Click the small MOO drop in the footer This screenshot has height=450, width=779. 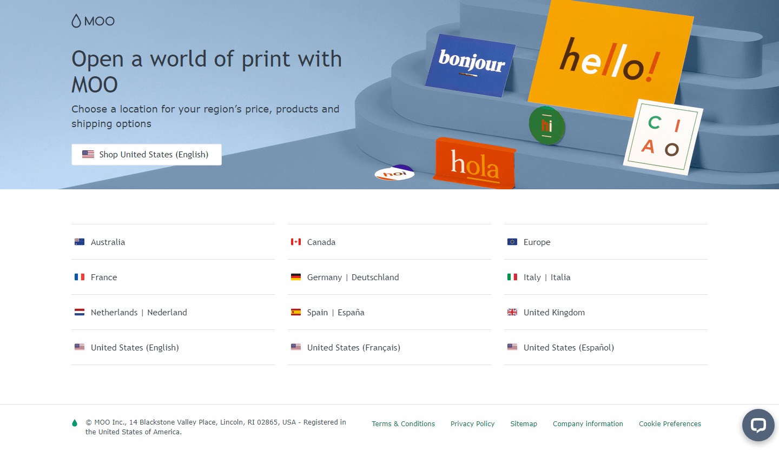pos(74,422)
